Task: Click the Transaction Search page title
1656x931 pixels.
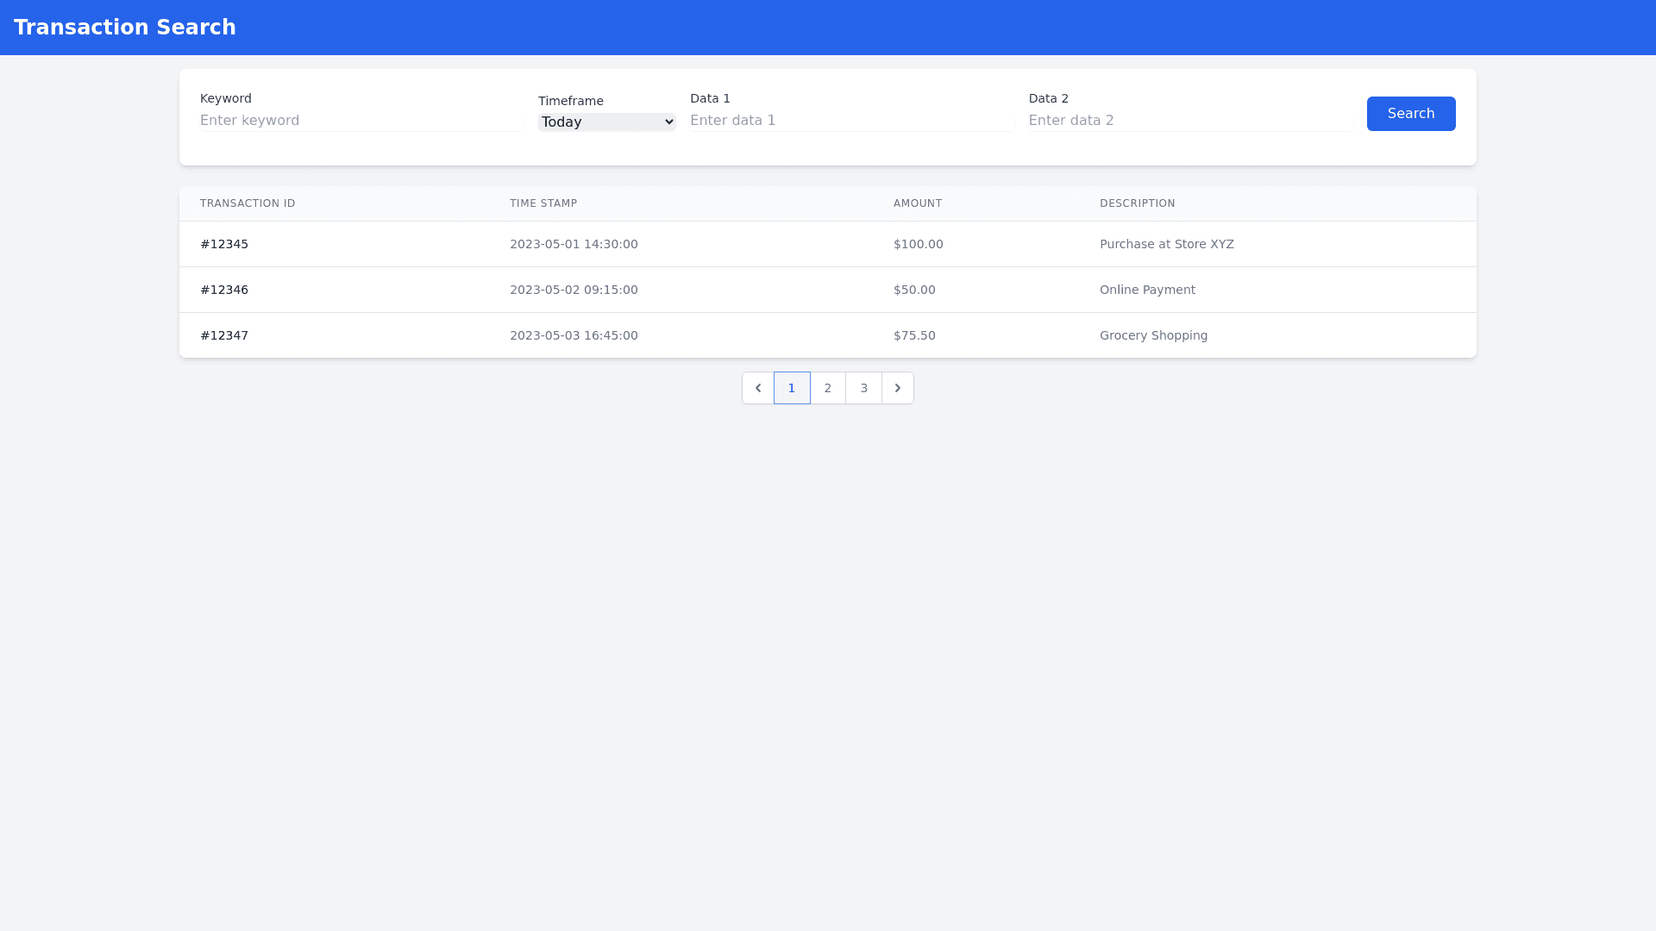Action: tap(125, 28)
